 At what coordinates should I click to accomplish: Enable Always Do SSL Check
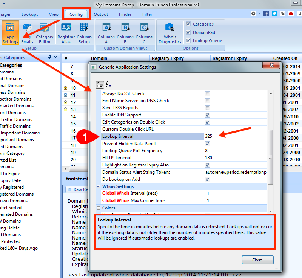207,94
